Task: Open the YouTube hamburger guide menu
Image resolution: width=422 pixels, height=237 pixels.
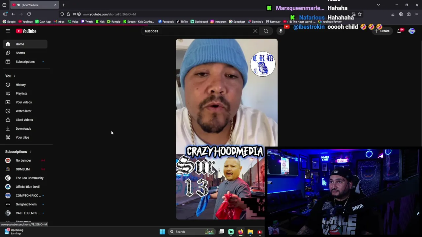Action: (x=8, y=31)
